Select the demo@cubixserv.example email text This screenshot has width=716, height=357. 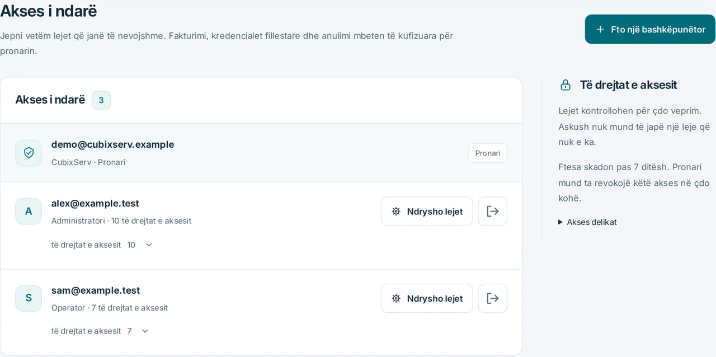coord(112,144)
